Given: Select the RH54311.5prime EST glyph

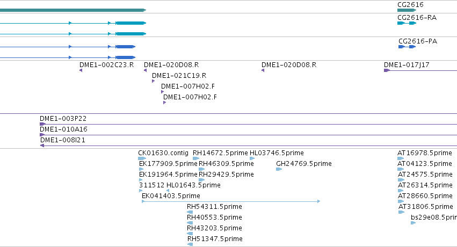Looking at the screenshot, I should pos(190,212).
